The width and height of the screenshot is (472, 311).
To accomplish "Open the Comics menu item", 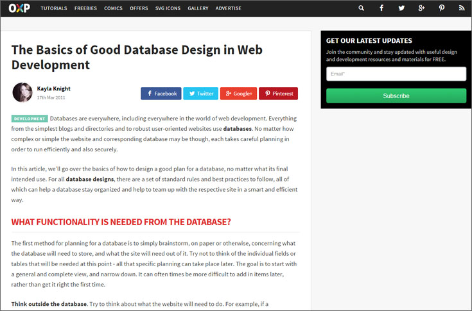I will (113, 8).
